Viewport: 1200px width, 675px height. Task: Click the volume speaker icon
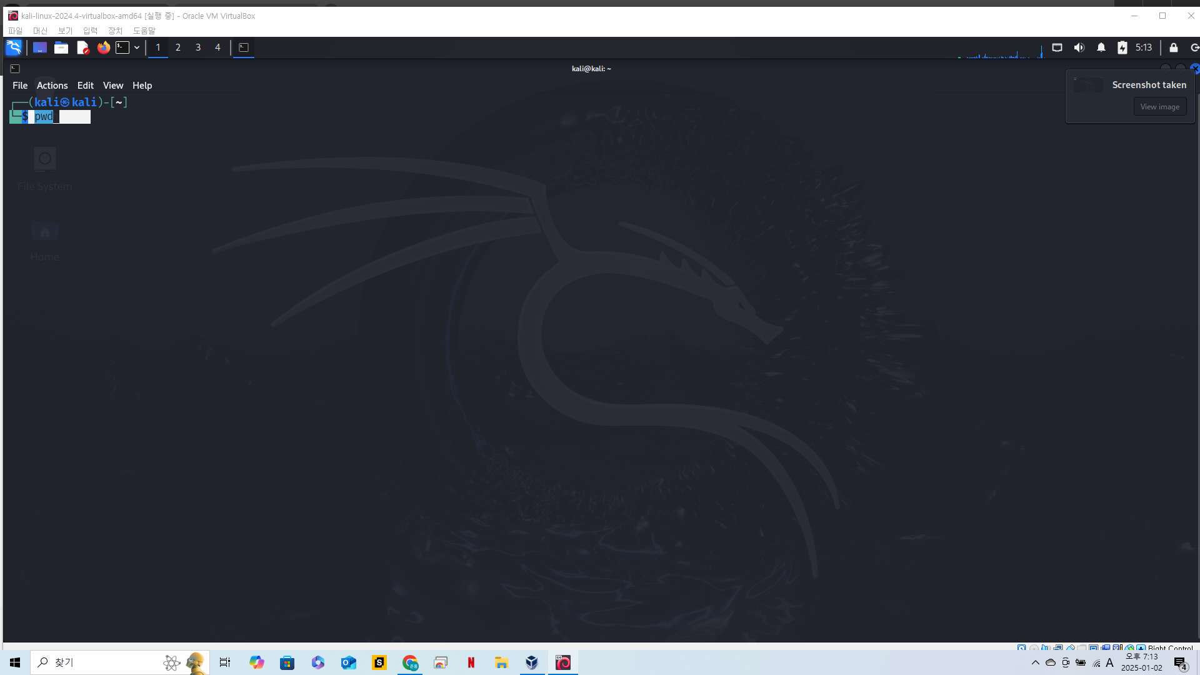point(1079,47)
